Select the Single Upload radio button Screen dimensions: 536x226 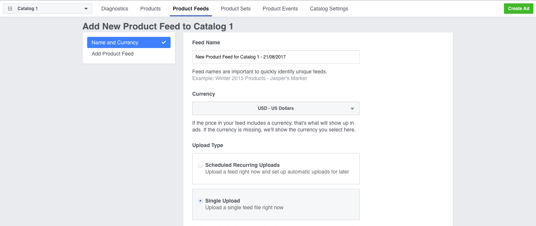click(200, 201)
